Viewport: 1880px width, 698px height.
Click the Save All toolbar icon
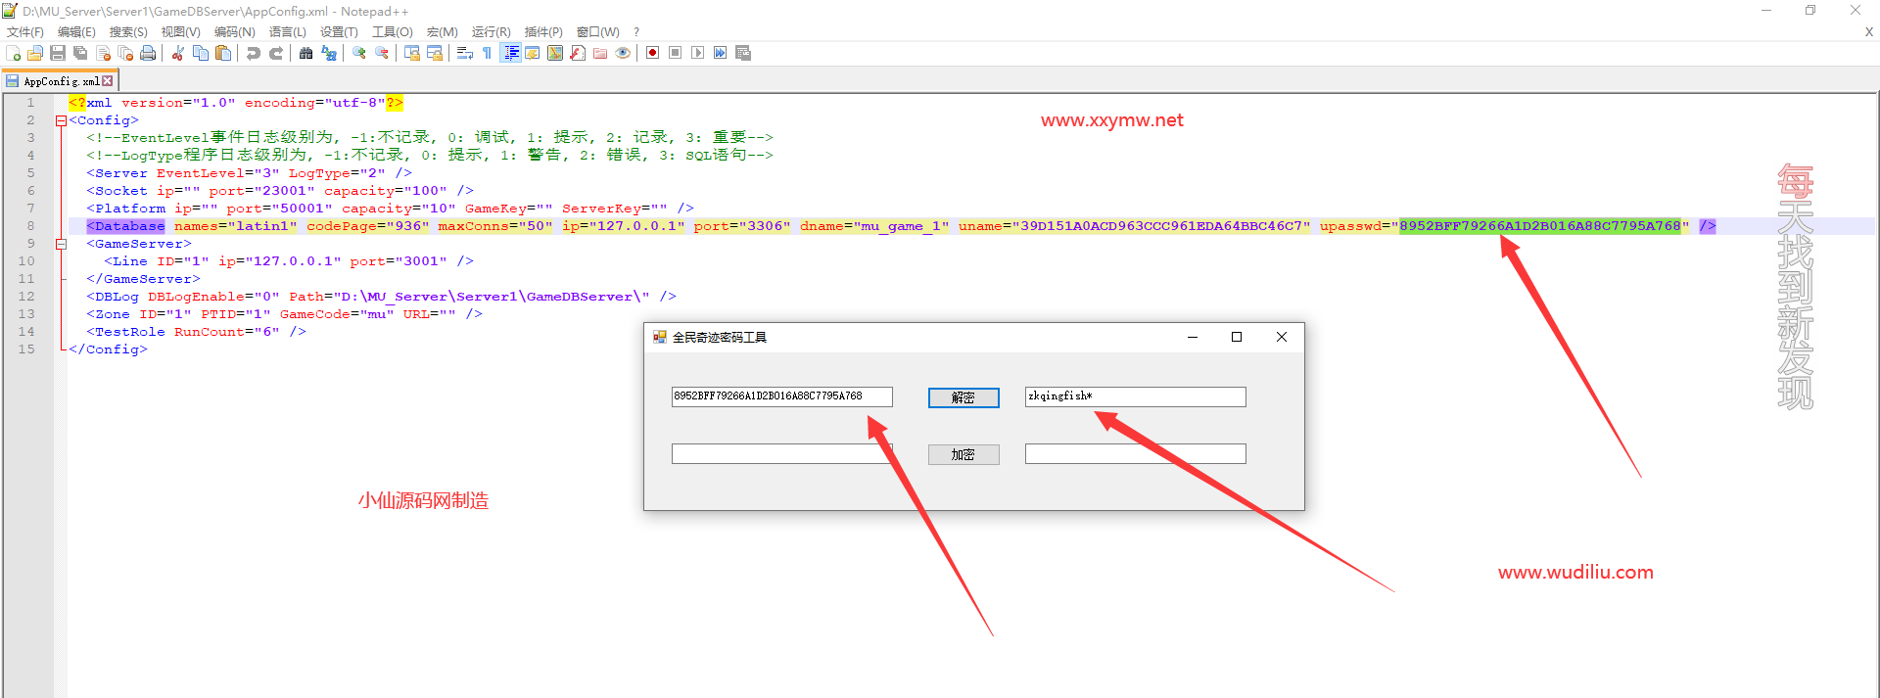(x=80, y=53)
